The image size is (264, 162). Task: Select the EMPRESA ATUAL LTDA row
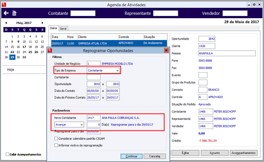pos(109,43)
